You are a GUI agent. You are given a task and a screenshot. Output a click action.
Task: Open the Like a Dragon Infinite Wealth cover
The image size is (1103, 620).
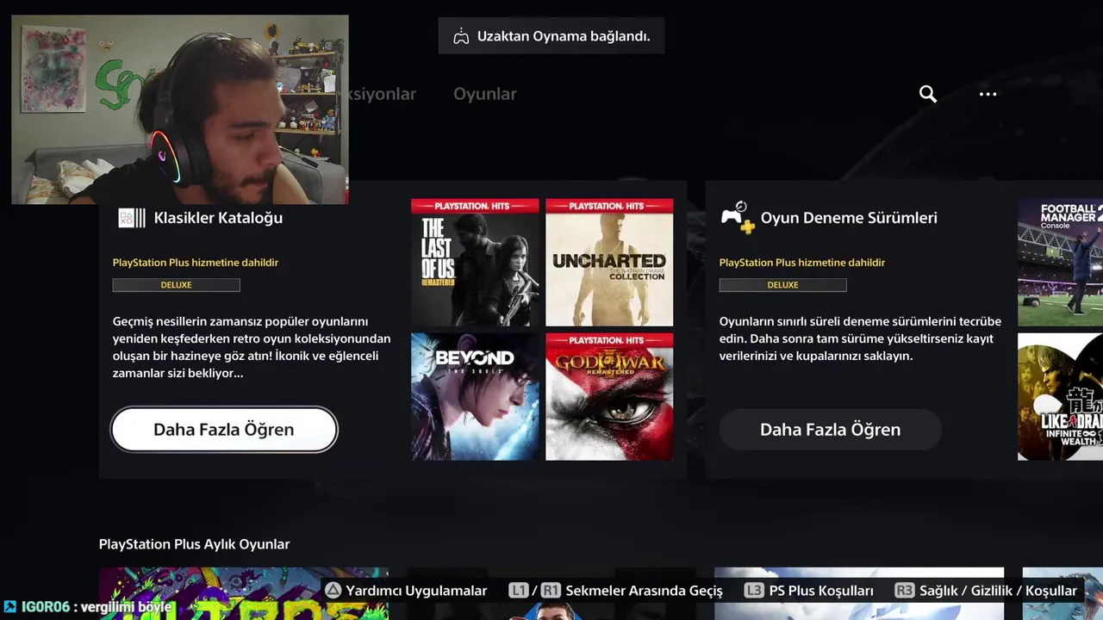point(1060,396)
